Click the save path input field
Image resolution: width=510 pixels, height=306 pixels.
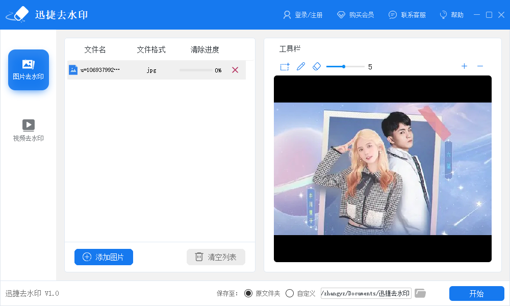pos(366,293)
